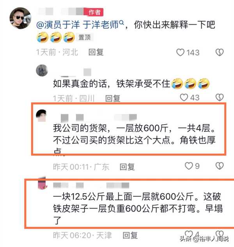The image size is (234, 247).
Task: Like the Tianjin comment with 4 likes
Action: click(x=189, y=234)
